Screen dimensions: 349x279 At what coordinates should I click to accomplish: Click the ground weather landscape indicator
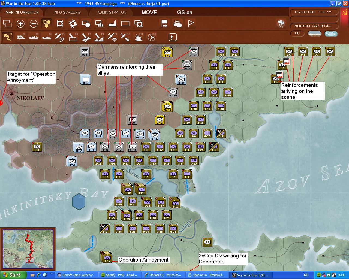pyautogui.click(x=314, y=34)
